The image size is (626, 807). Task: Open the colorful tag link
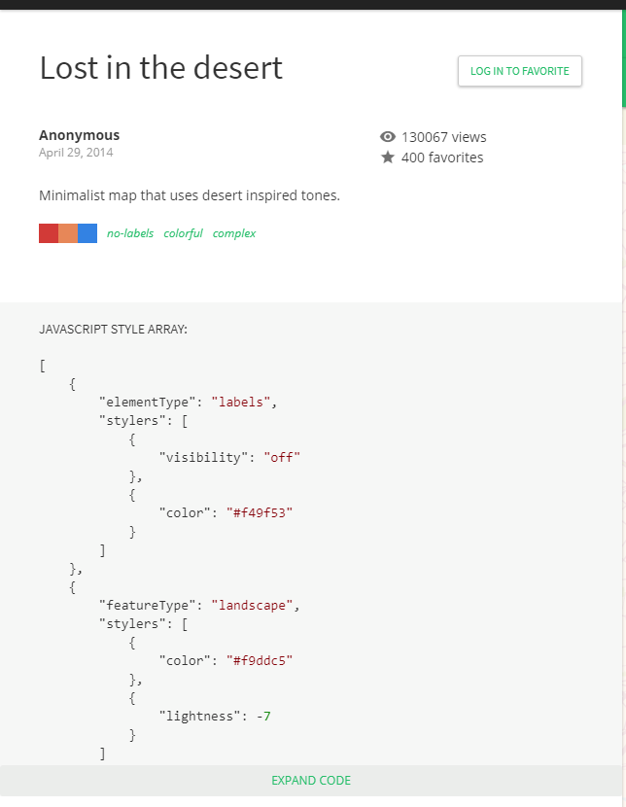[x=183, y=233]
